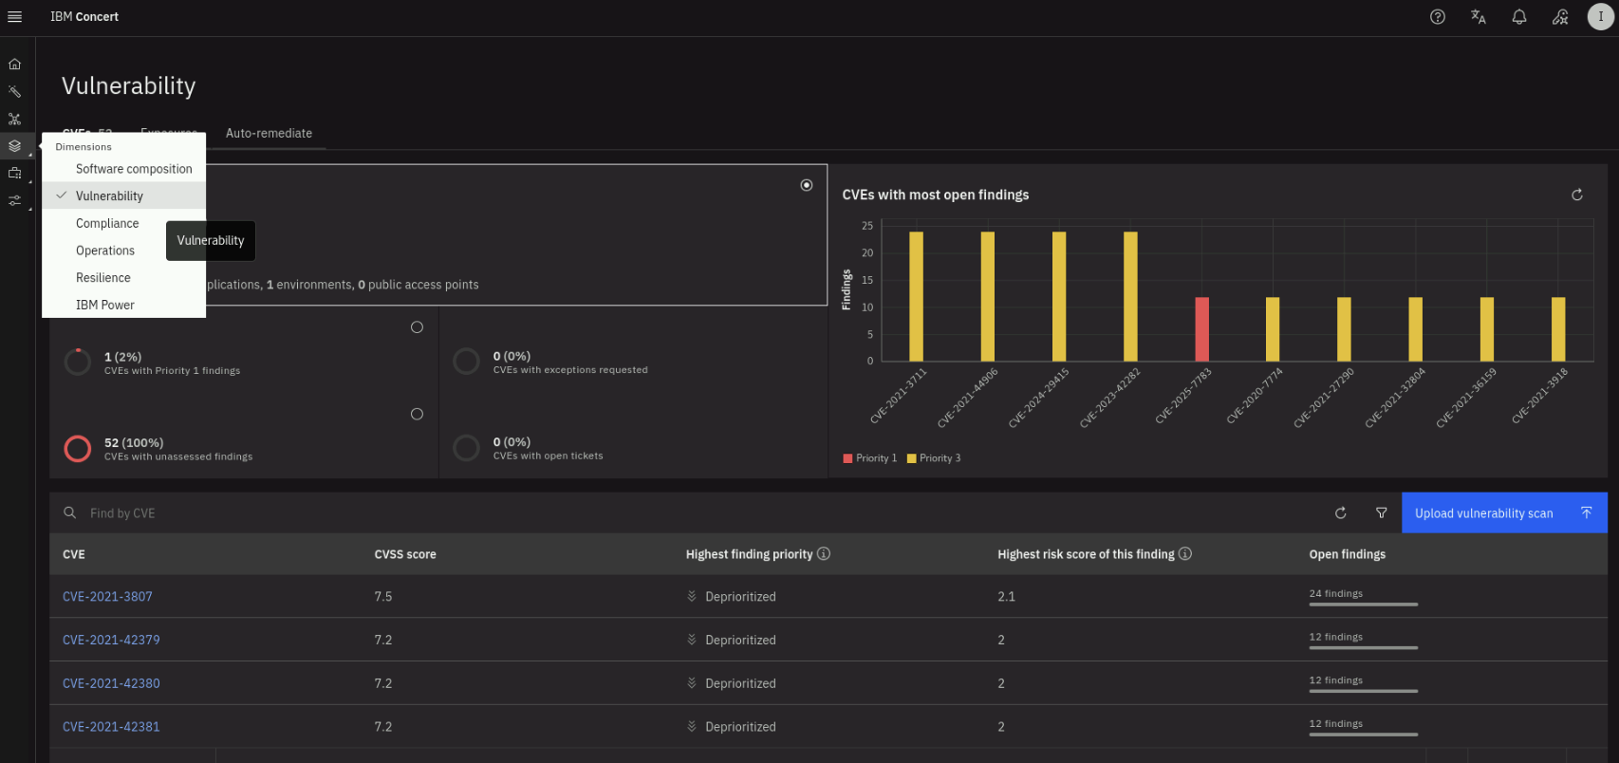Choose Software composition from Dimensions menu
The image size is (1619, 763).
(x=134, y=169)
